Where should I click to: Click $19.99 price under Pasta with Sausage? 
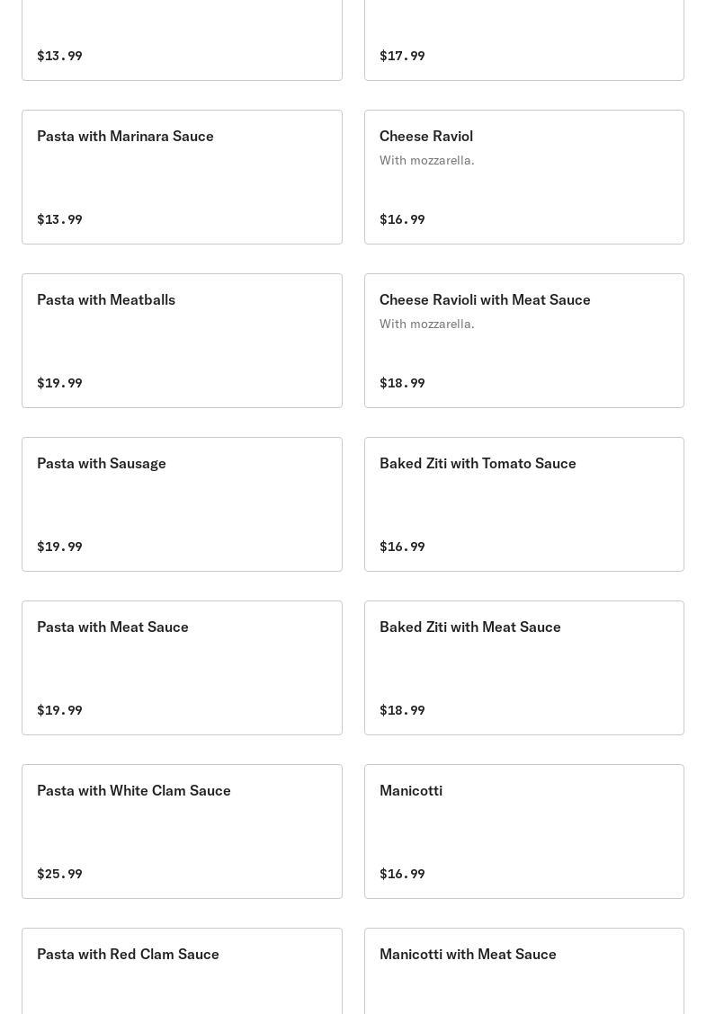(59, 547)
